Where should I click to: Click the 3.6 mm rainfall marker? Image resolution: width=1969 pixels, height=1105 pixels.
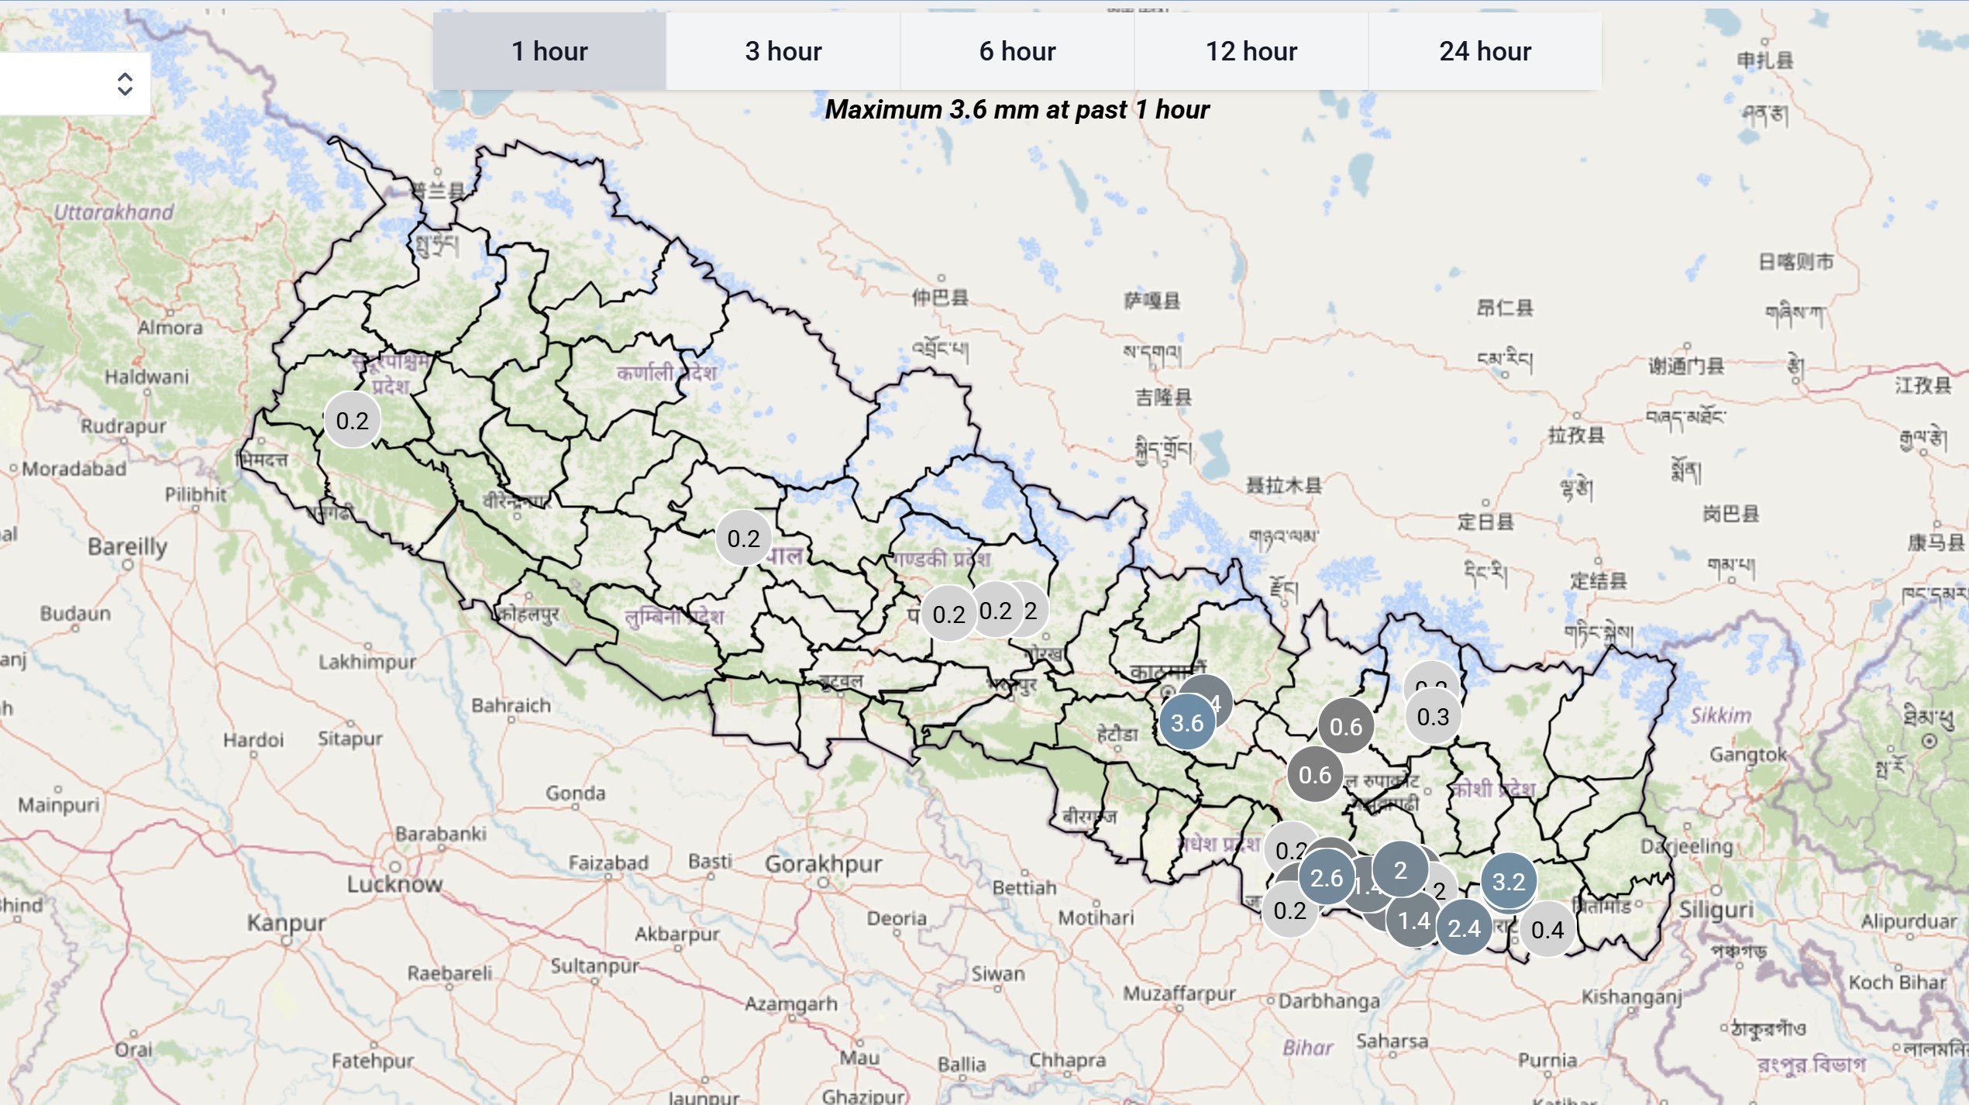pos(1186,722)
